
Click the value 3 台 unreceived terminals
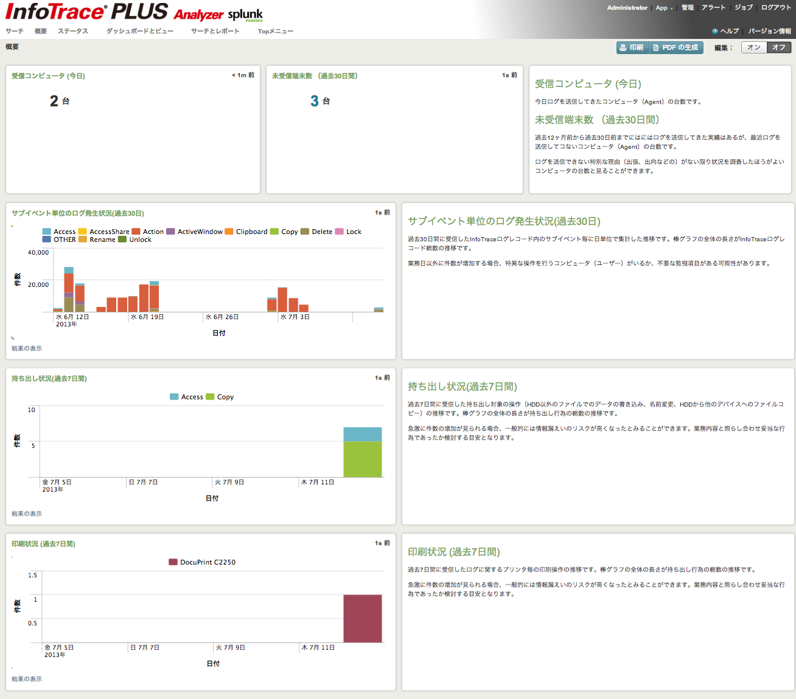tap(320, 101)
